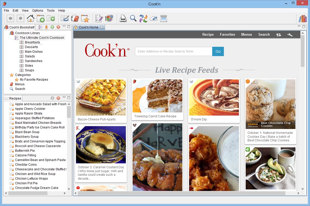The image size is (310, 206).
Task: Click the Recipes list right scroll arrow
Action: coord(64,193)
